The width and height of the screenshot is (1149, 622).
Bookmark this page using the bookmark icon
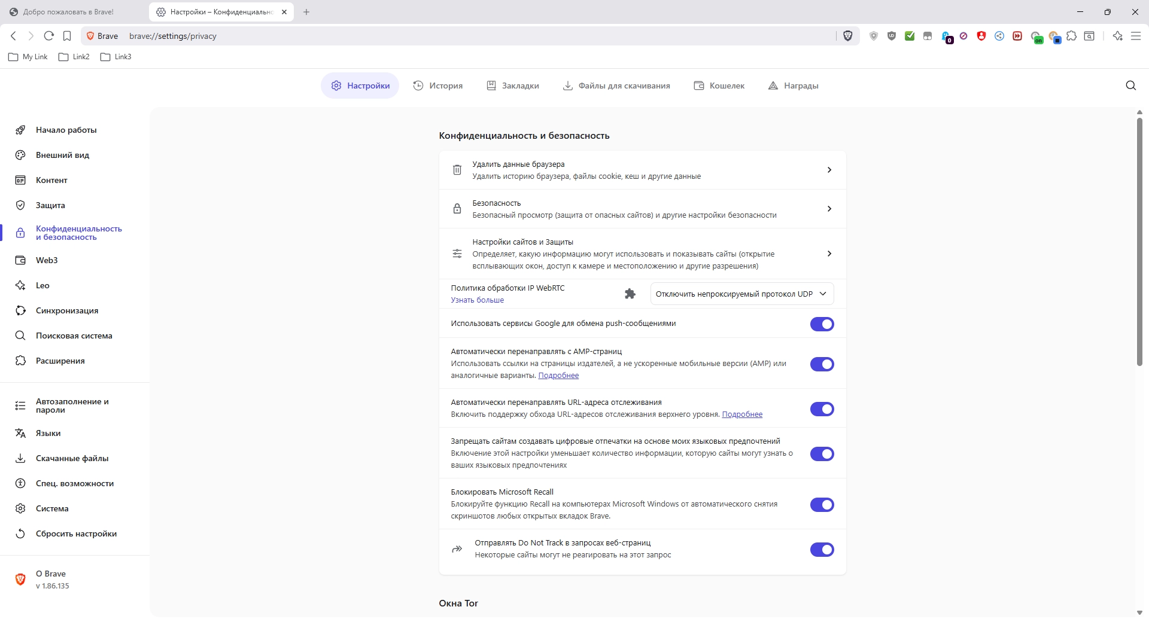pyautogui.click(x=67, y=36)
